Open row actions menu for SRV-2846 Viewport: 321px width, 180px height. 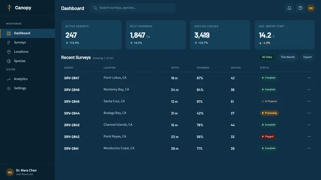click(309, 90)
